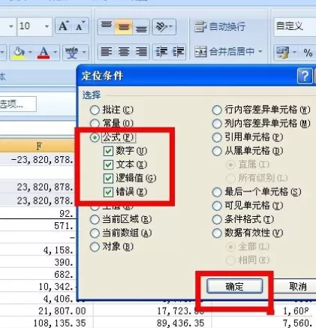Screen dimensions: 316x328
Task: Select the 批注(C) radio option
Action: click(112, 110)
